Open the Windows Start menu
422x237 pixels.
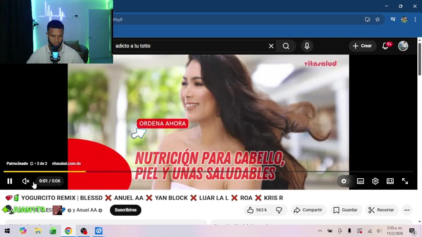tap(7, 231)
